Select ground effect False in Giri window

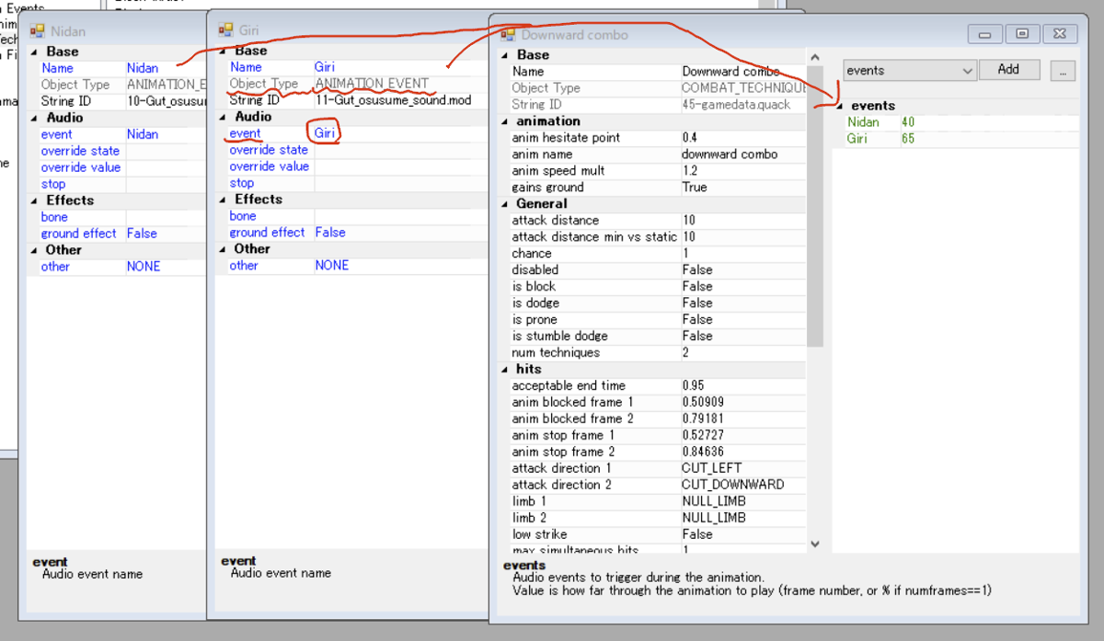point(398,233)
